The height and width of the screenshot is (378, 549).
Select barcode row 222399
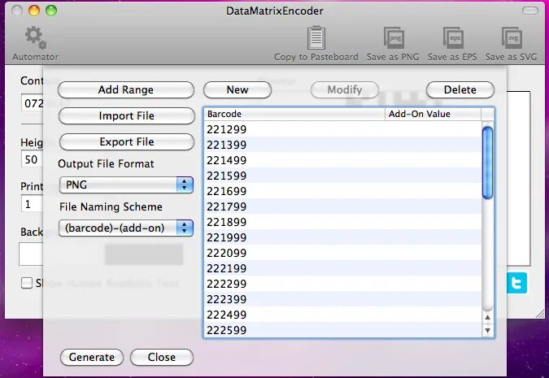[x=342, y=299]
